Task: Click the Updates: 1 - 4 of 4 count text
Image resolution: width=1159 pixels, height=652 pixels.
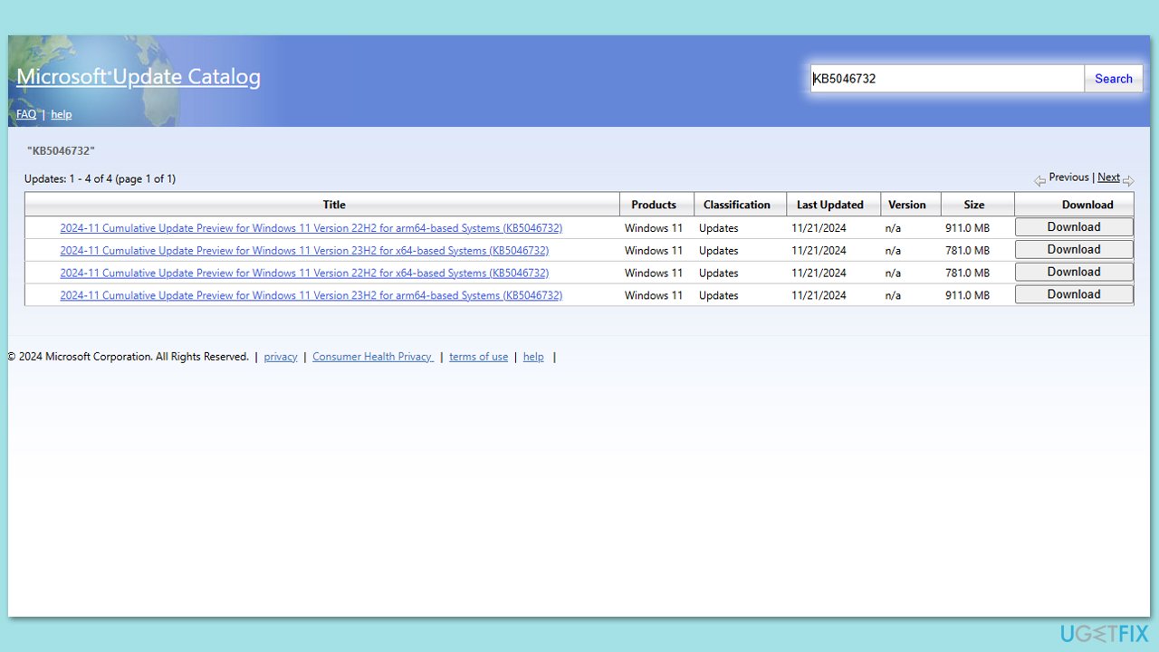Action: point(100,178)
